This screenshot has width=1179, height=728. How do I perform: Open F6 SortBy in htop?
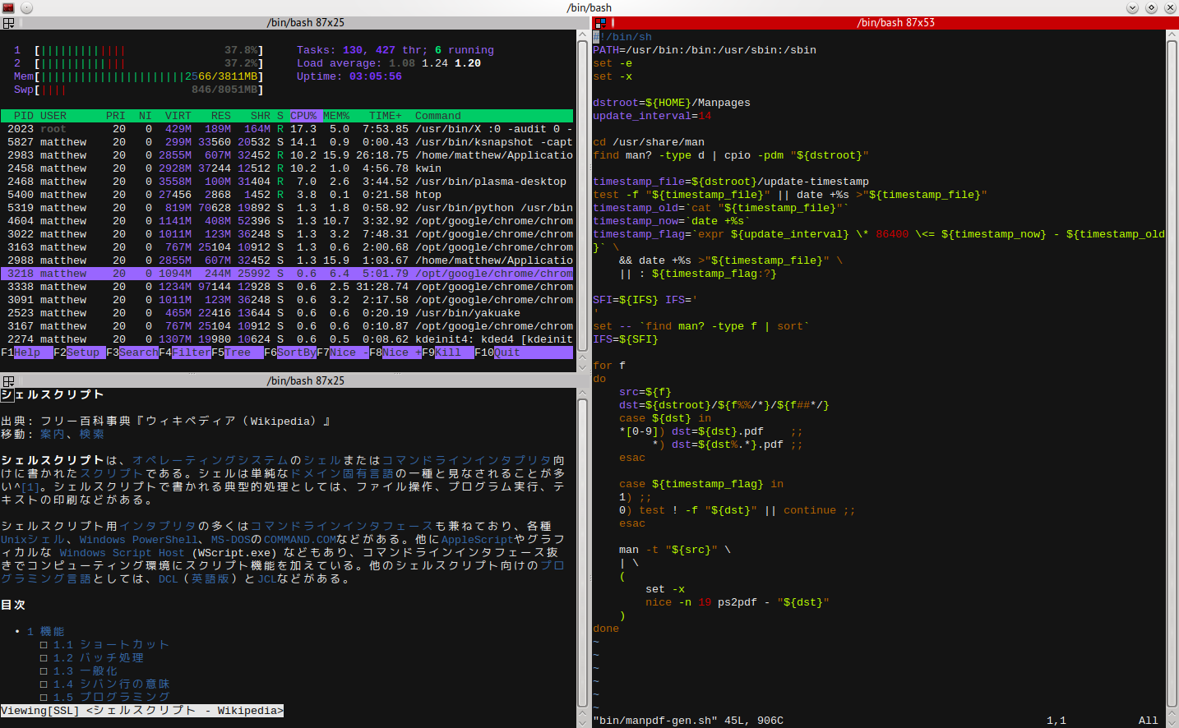[290, 352]
